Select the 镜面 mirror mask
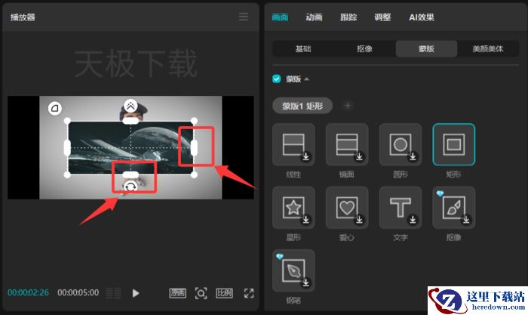The image size is (528, 315). click(x=347, y=144)
